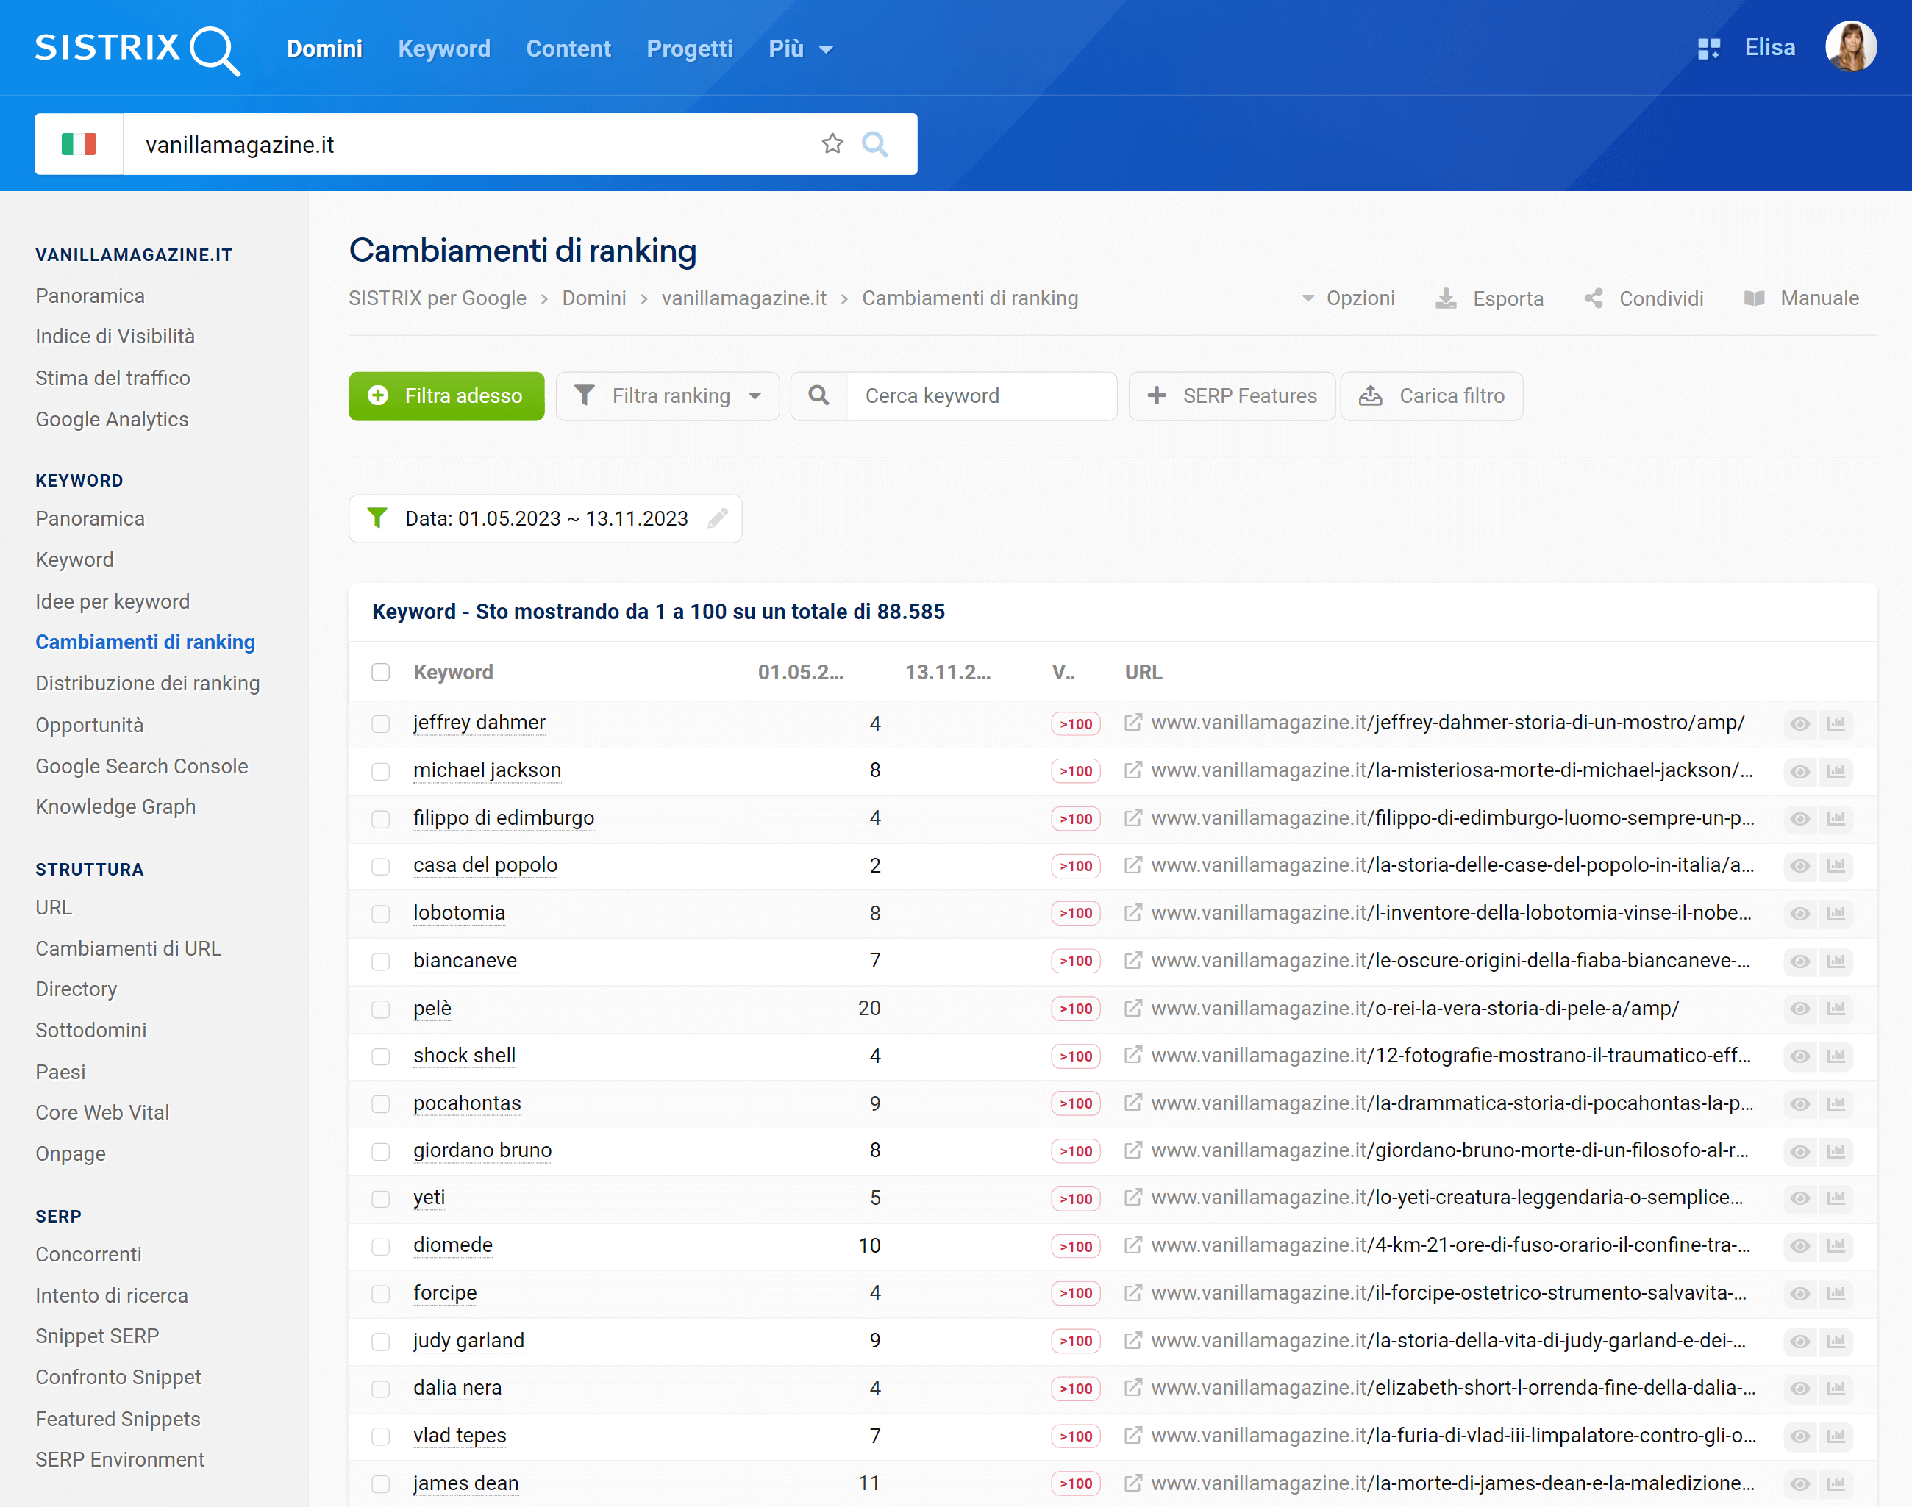1912x1507 pixels.
Task: Click eye icon for lobotomia row
Action: (x=1800, y=913)
